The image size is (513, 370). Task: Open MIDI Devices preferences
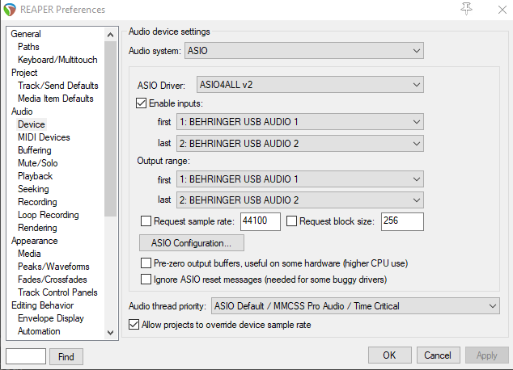[x=44, y=137]
